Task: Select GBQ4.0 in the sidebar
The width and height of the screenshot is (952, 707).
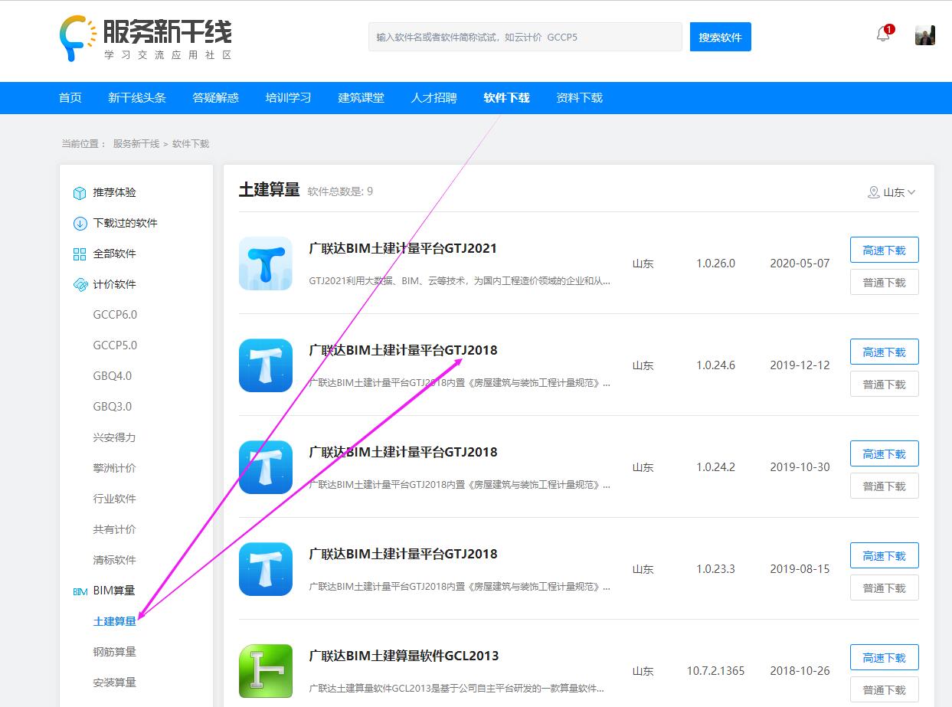Action: [113, 376]
